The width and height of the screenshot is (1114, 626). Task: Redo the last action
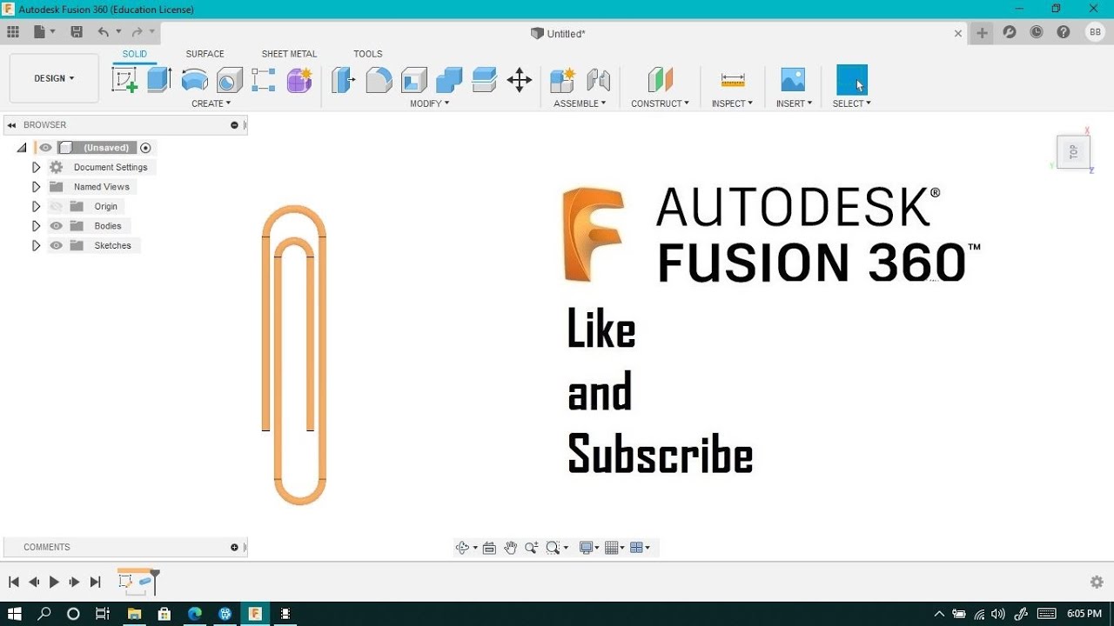pos(137,32)
